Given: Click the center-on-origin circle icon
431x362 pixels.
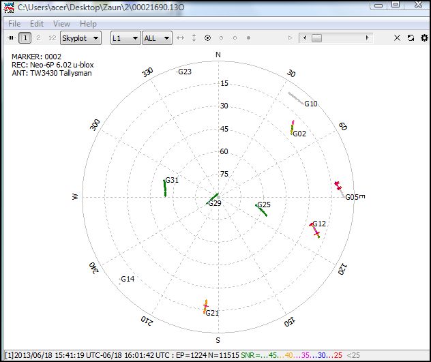Looking at the screenshot, I should 207,38.
